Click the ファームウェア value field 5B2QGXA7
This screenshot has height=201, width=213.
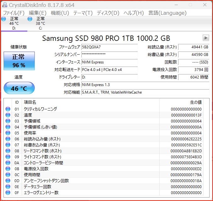[x=109, y=47]
